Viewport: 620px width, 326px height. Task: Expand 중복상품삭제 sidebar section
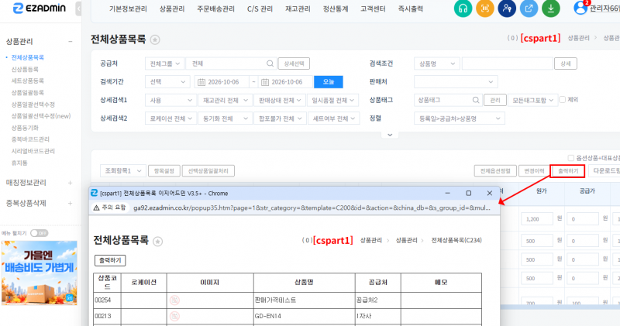[x=70, y=203]
